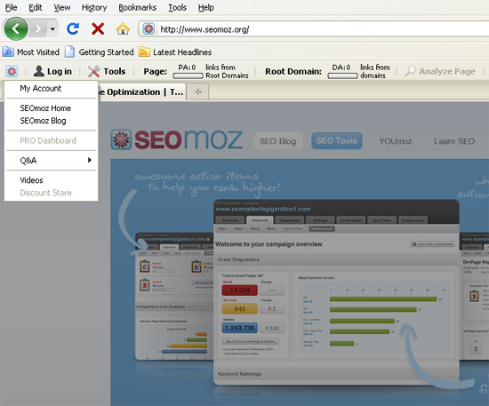Stop loading with the red X icon
489x406 pixels.
(x=98, y=29)
